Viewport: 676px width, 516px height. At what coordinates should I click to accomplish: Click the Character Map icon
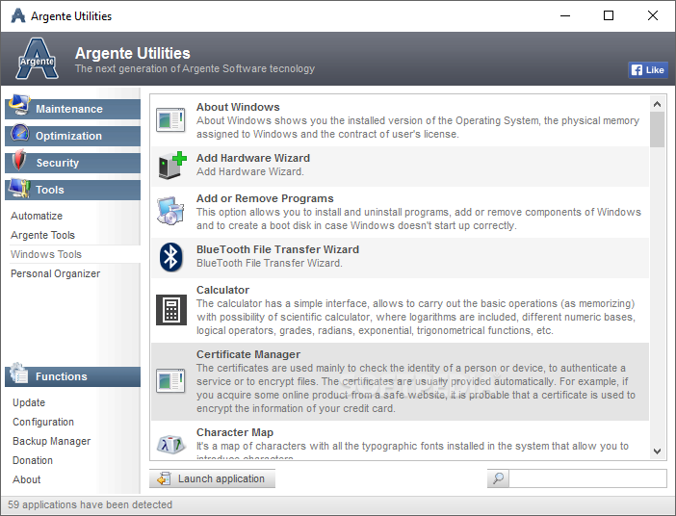(x=170, y=444)
